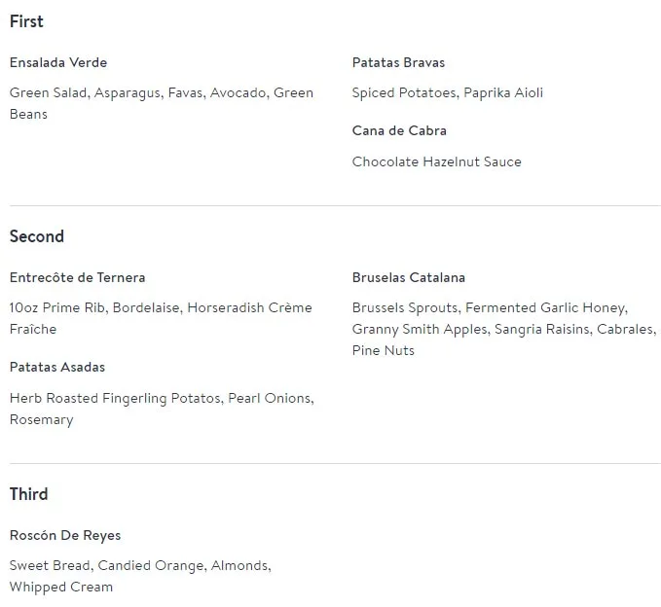Select the Patatas Bravas dish title
The height and width of the screenshot is (607, 661).
(x=398, y=62)
